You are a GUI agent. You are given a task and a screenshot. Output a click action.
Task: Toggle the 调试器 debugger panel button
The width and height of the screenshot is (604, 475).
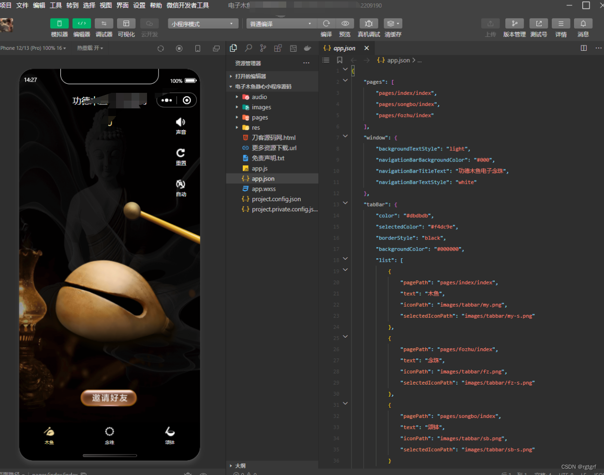pos(104,24)
